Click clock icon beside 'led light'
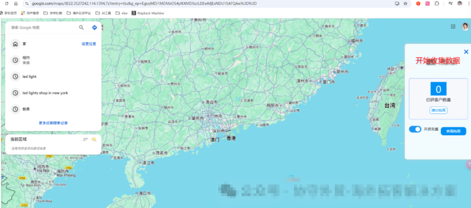 pyautogui.click(x=15, y=77)
